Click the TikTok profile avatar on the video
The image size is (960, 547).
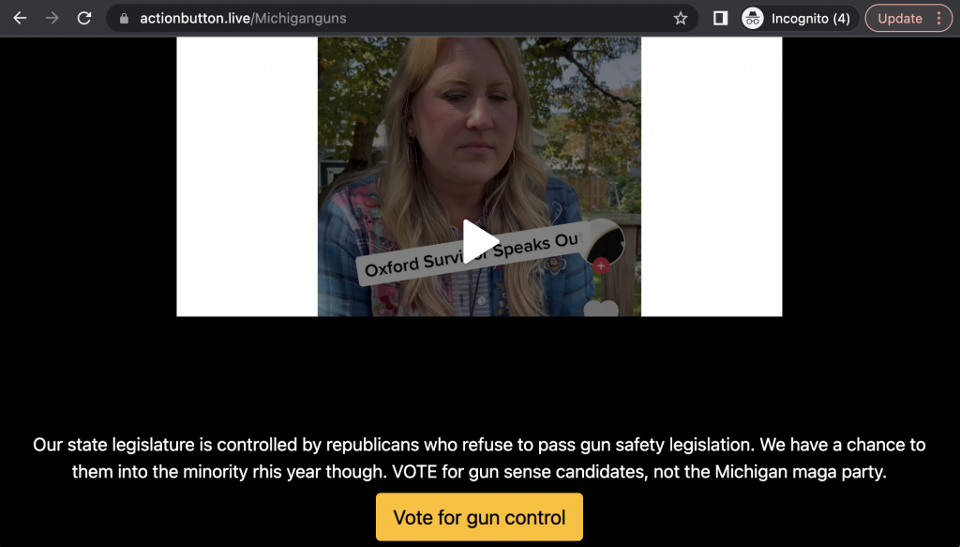coord(603,242)
